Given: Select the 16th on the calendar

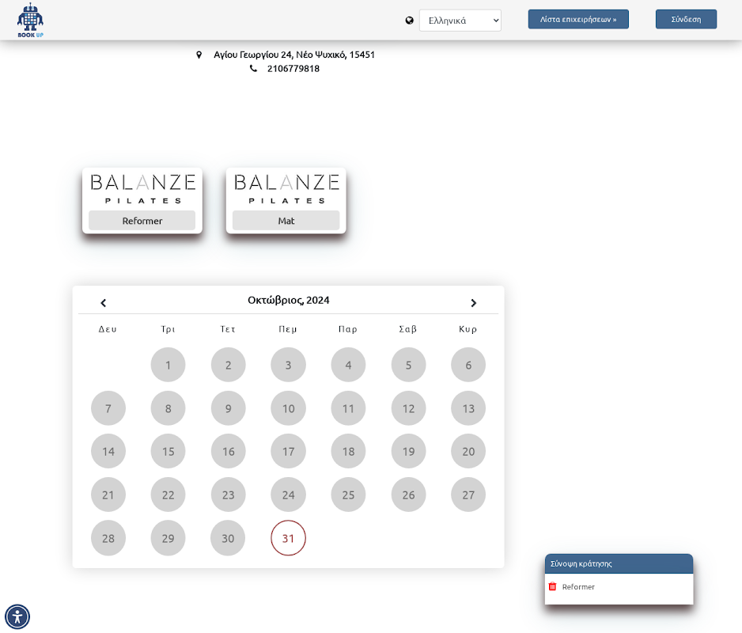Looking at the screenshot, I should (228, 451).
